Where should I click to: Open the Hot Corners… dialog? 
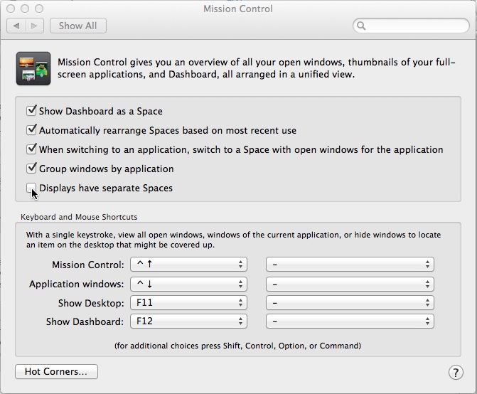pos(56,371)
